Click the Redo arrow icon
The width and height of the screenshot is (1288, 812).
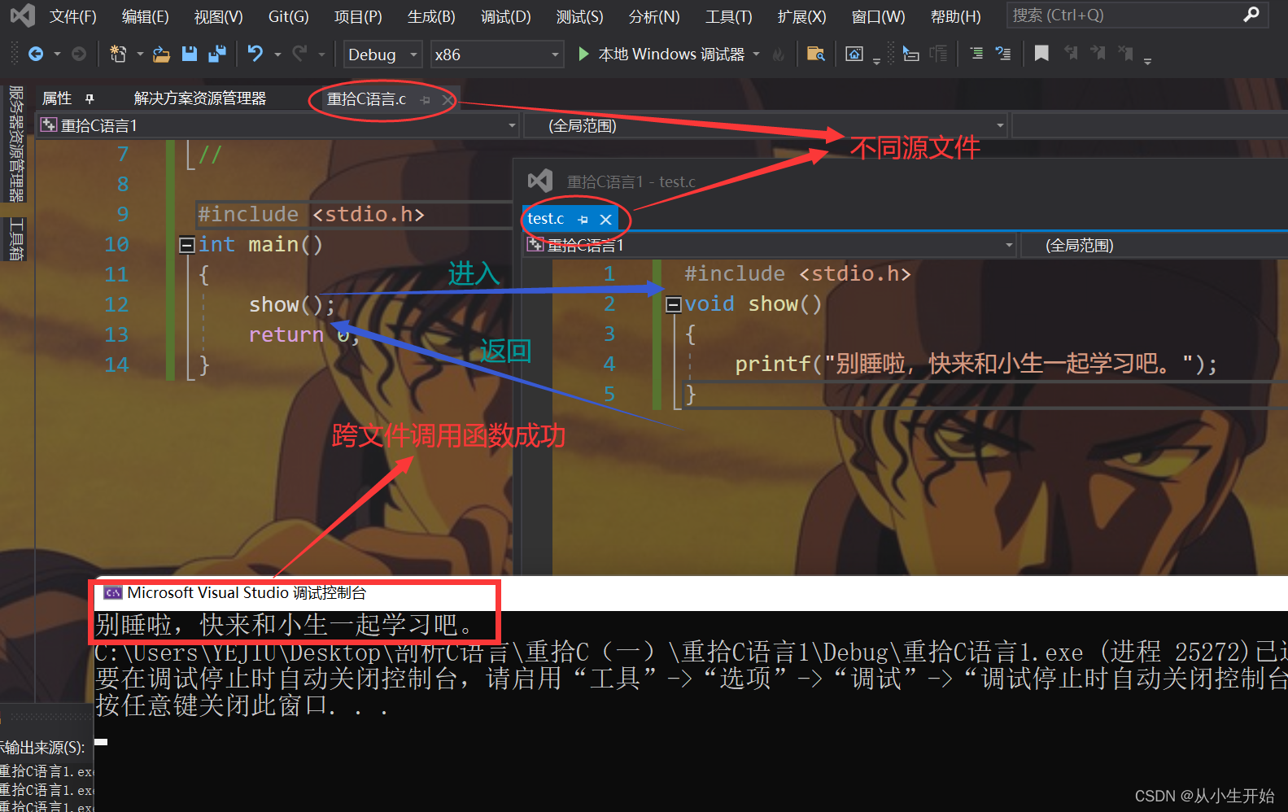(x=299, y=54)
